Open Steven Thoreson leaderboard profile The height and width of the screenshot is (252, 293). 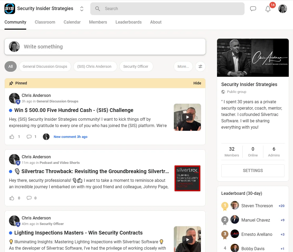point(257,206)
